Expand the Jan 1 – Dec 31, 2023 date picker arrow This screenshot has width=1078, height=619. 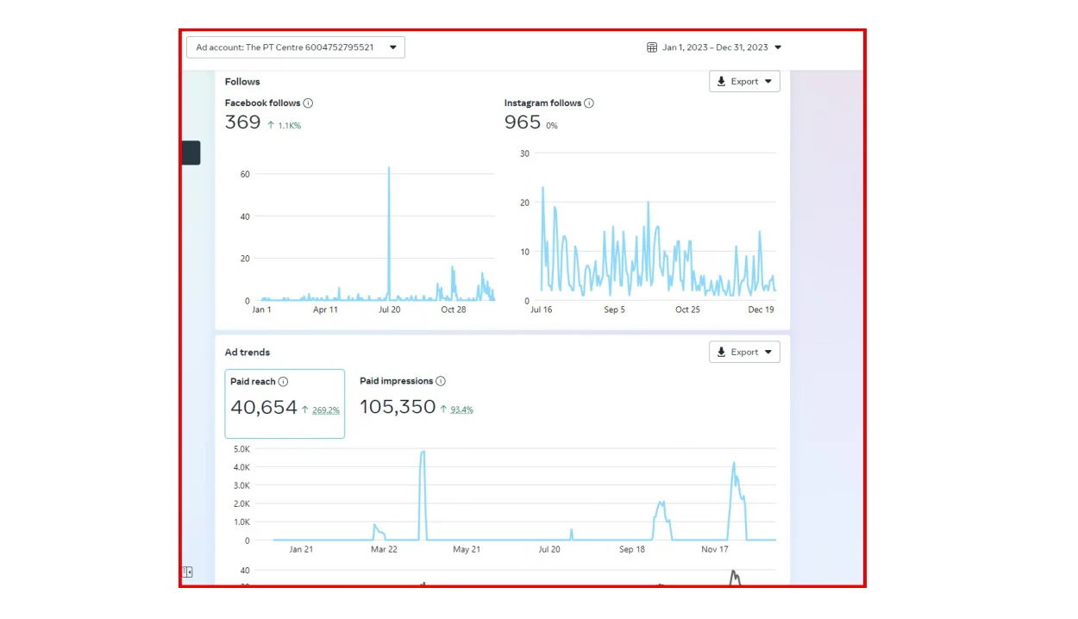778,47
